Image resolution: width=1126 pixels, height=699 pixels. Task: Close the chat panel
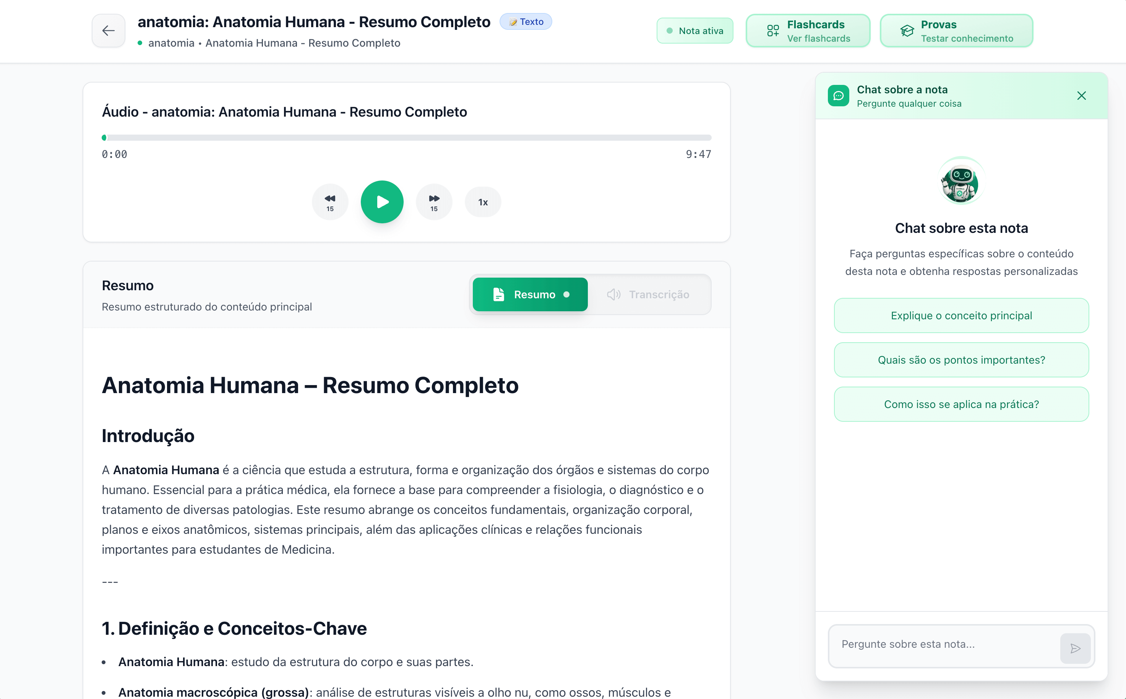pyautogui.click(x=1081, y=96)
